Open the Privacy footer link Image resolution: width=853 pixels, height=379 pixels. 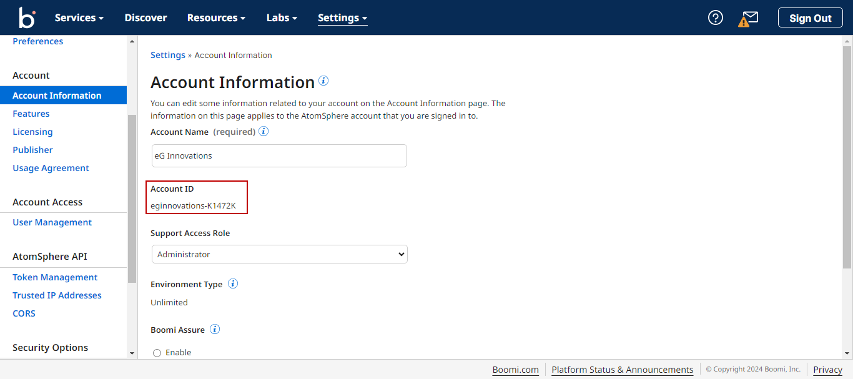point(827,370)
